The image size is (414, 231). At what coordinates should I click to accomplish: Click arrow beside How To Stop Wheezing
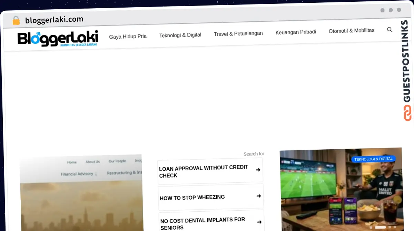pos(259,196)
